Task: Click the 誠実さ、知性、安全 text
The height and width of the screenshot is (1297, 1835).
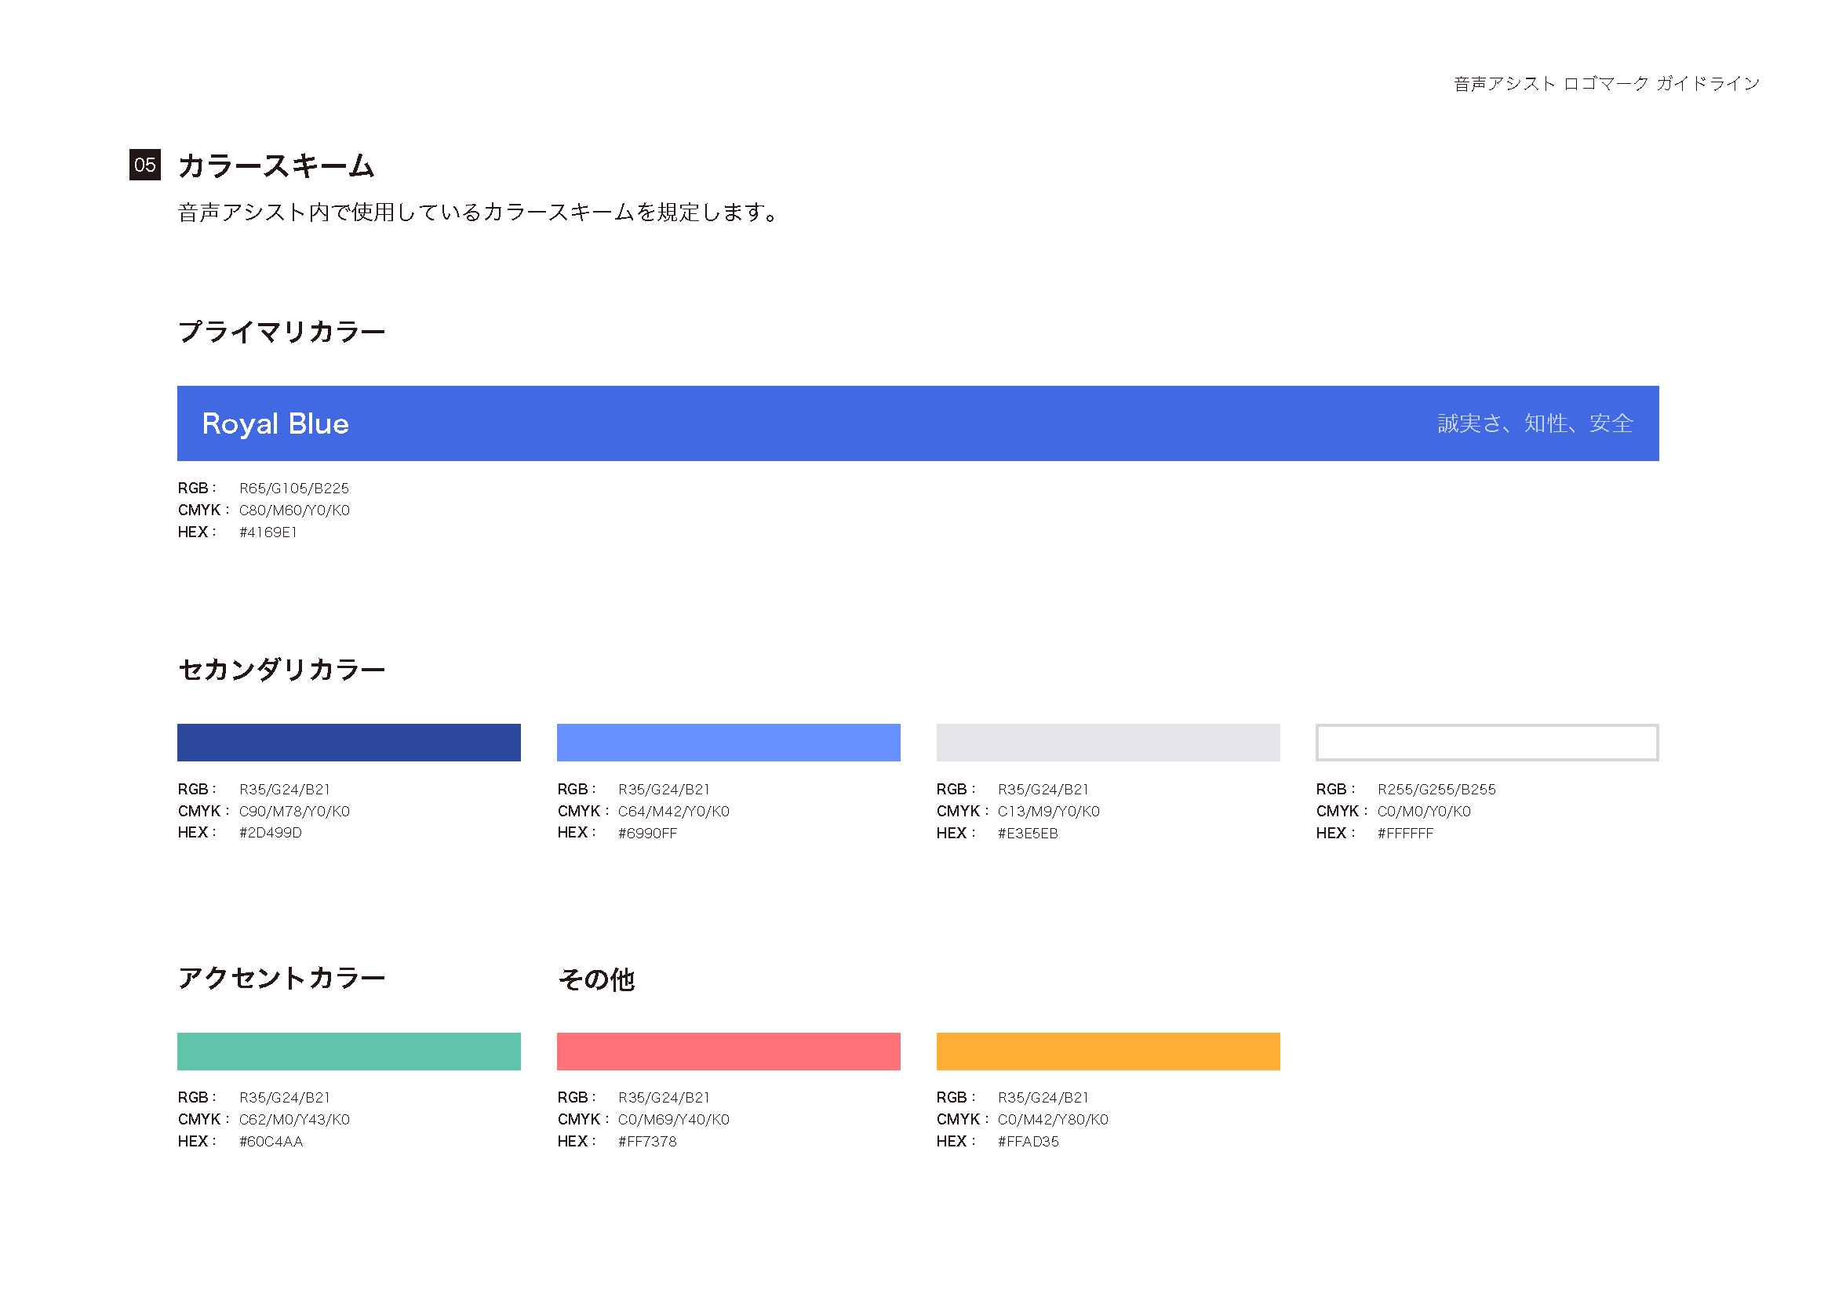Action: [1535, 423]
